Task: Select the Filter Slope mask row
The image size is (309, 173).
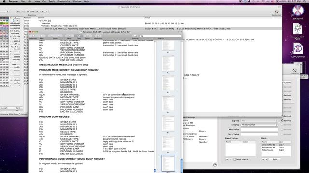Action: [276, 150]
